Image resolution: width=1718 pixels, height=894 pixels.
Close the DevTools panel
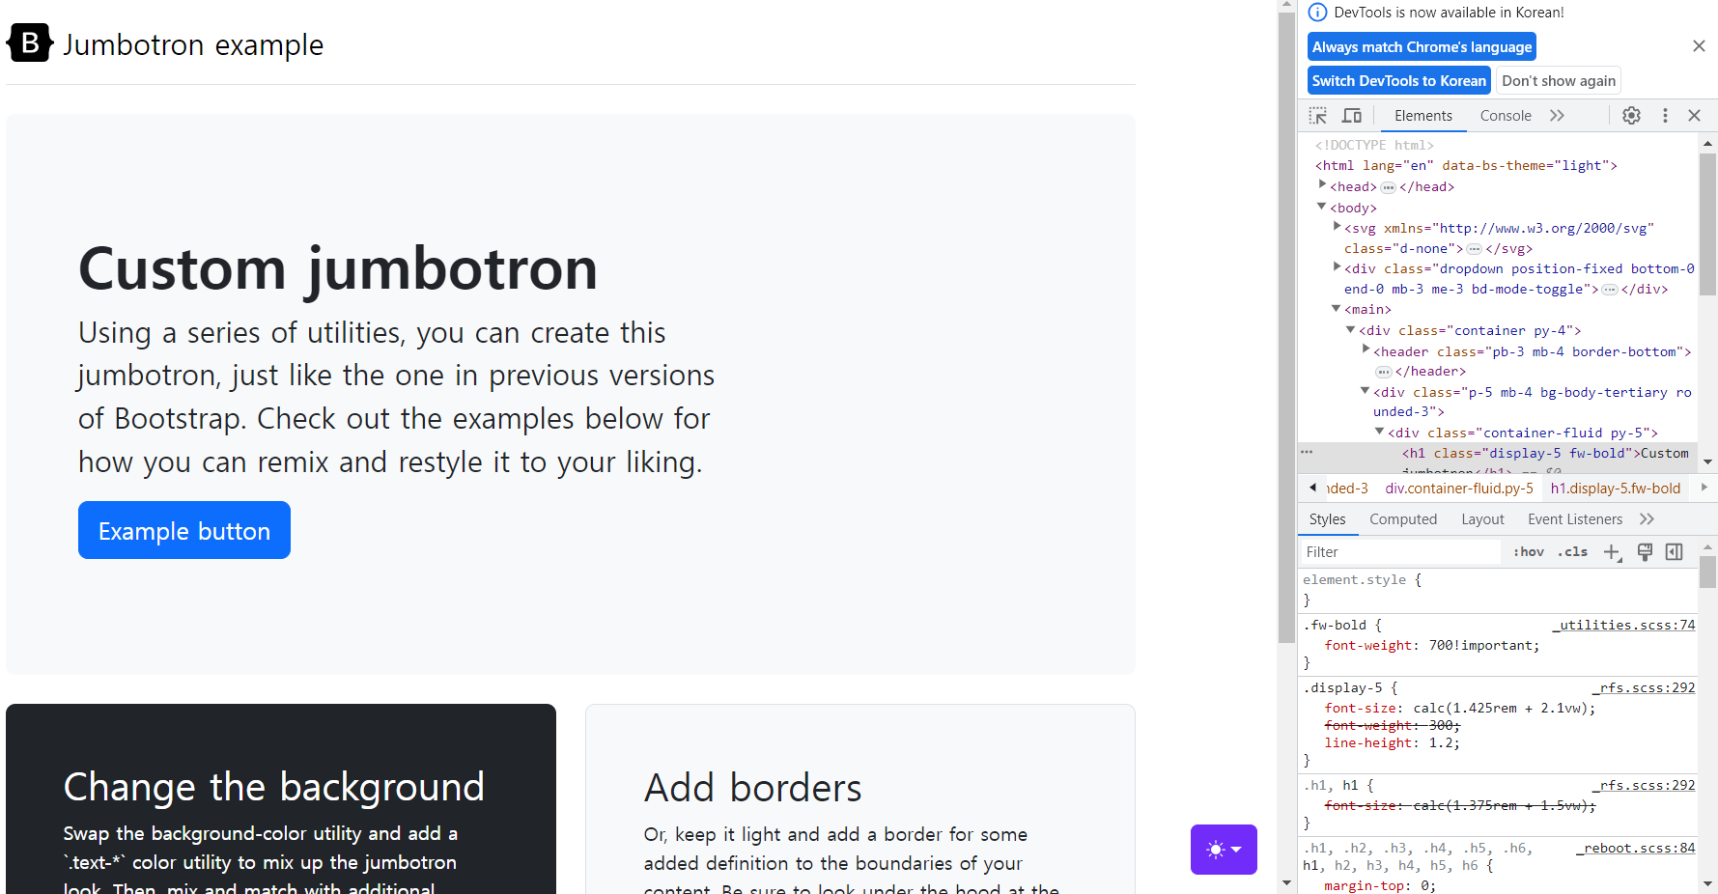[1694, 116]
